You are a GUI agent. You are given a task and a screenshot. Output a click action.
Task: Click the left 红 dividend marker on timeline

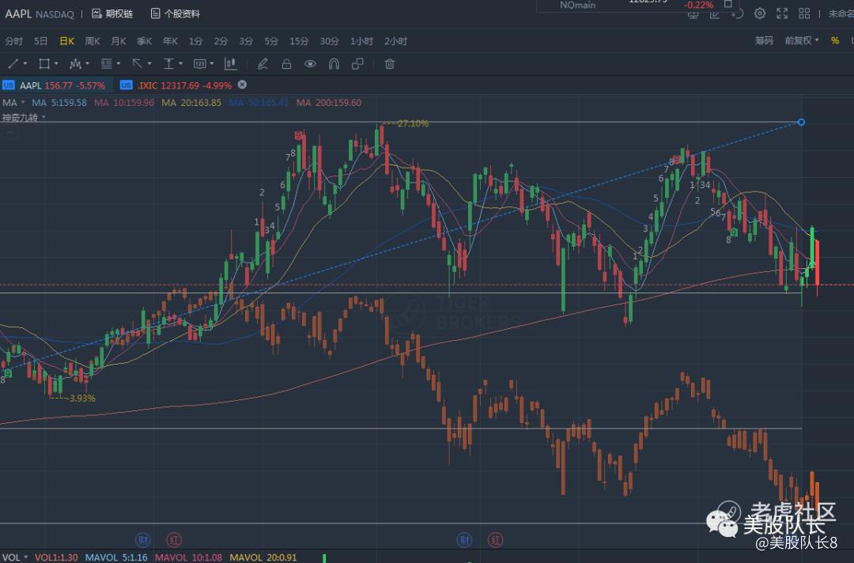pyautogui.click(x=174, y=540)
